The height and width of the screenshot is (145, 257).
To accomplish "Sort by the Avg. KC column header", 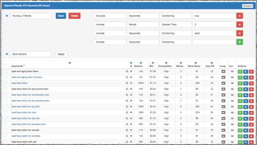I will 210,66.
